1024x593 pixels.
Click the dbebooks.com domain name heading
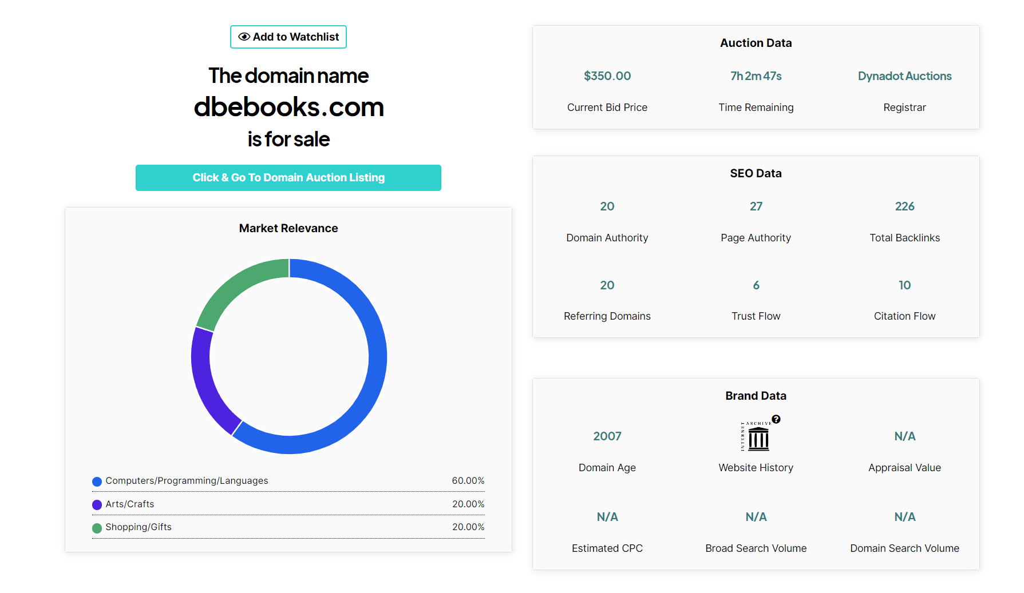(x=288, y=107)
